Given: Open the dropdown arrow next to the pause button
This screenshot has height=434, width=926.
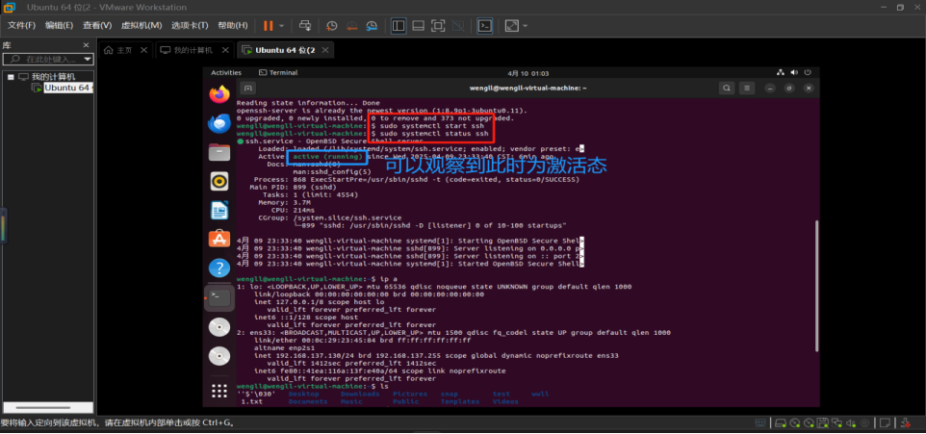Looking at the screenshot, I should (x=282, y=26).
